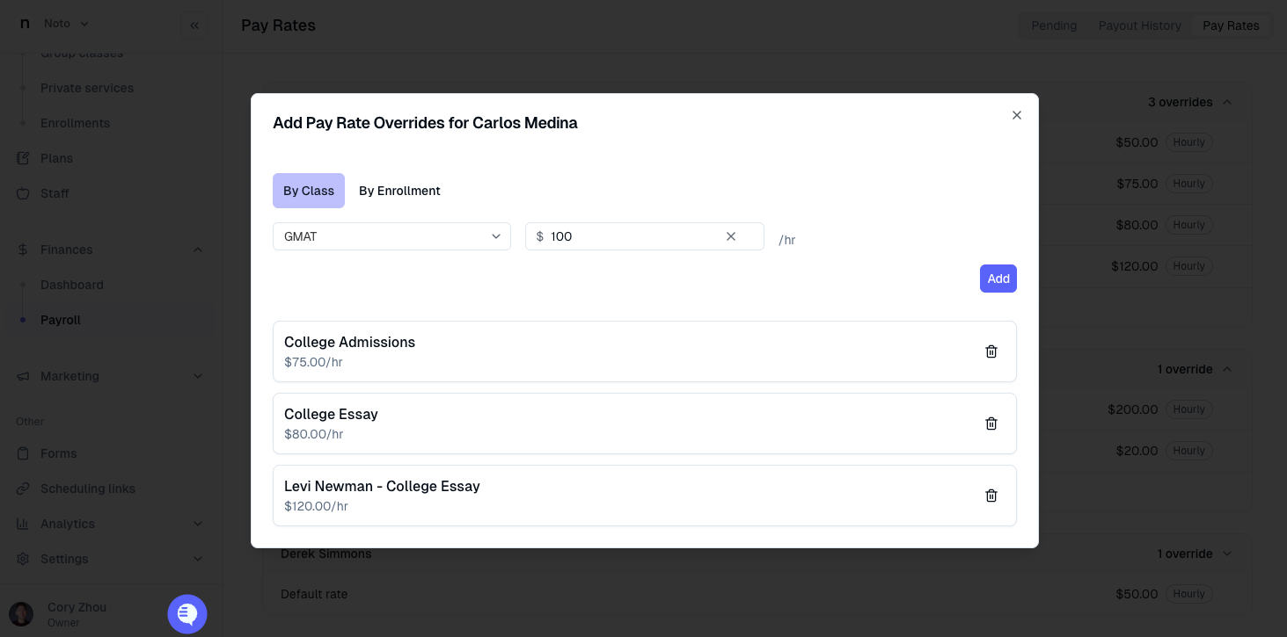Click the Forms sidebar icon

(24, 453)
